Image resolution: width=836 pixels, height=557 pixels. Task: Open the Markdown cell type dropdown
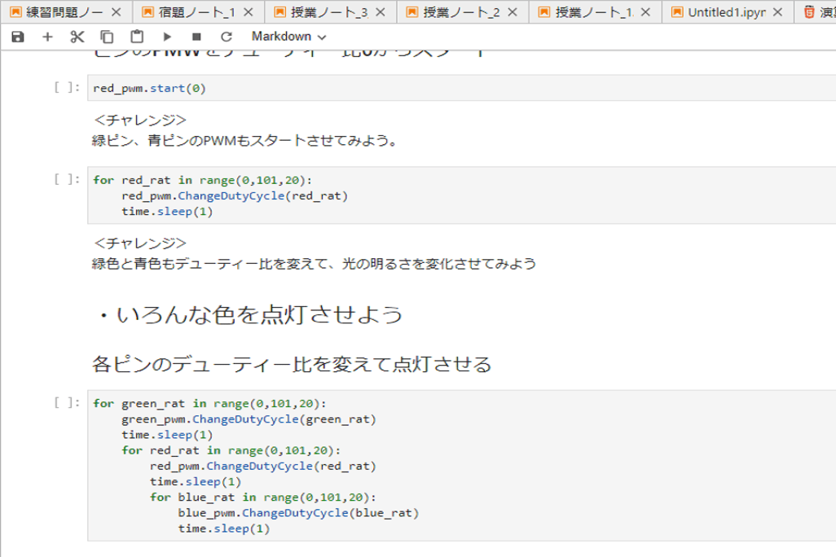(288, 37)
